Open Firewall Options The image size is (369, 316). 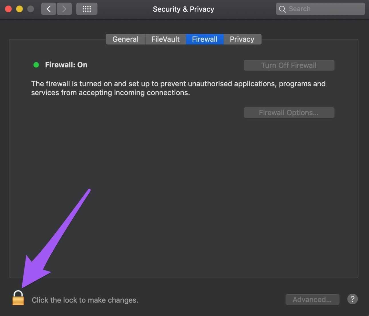[289, 113]
